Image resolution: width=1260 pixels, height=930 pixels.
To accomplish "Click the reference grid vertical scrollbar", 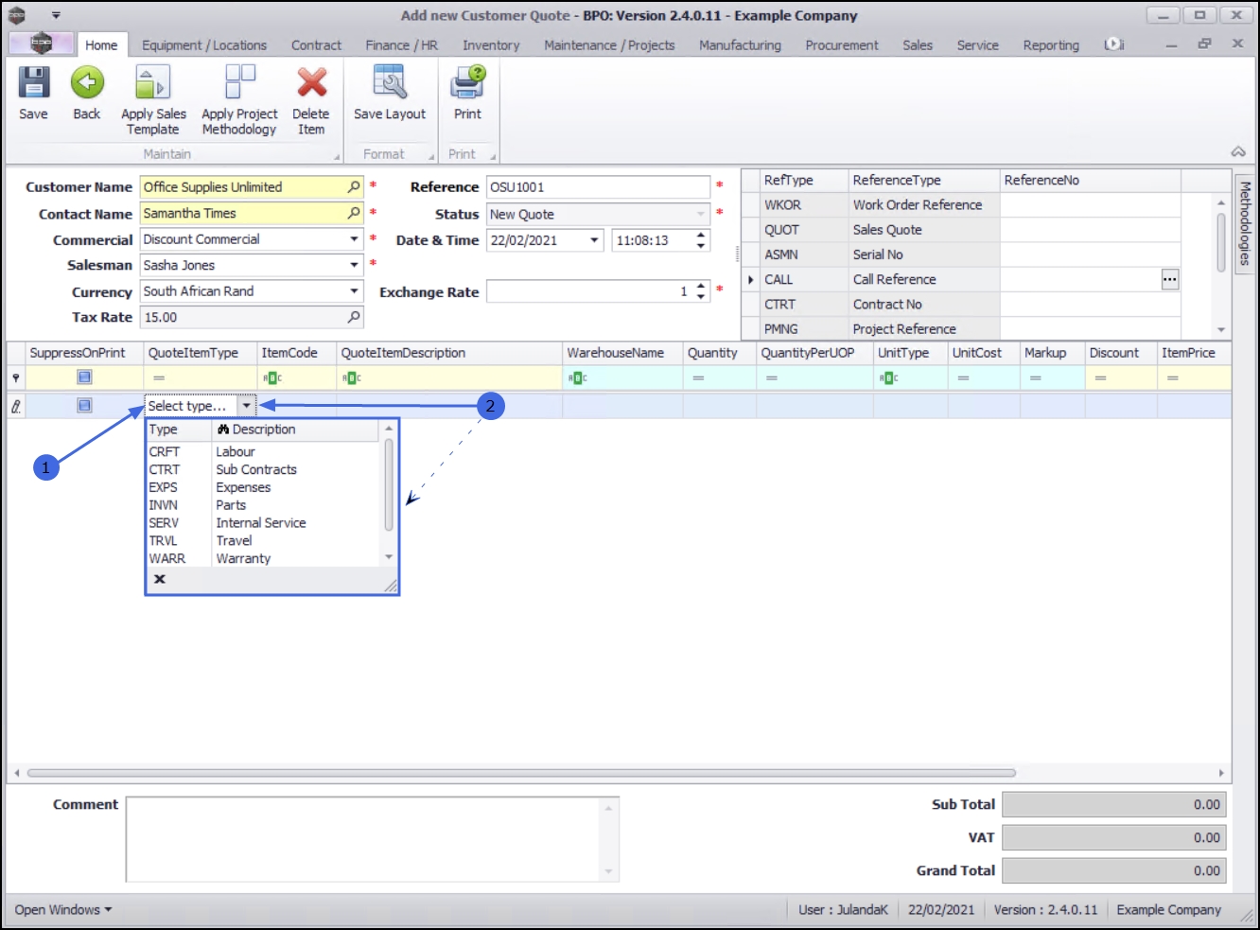I will click(x=1221, y=241).
